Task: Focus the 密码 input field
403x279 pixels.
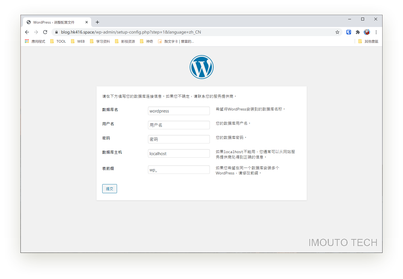Action: pos(179,139)
